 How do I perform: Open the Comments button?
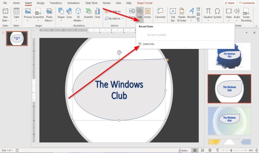(x=247, y=3)
